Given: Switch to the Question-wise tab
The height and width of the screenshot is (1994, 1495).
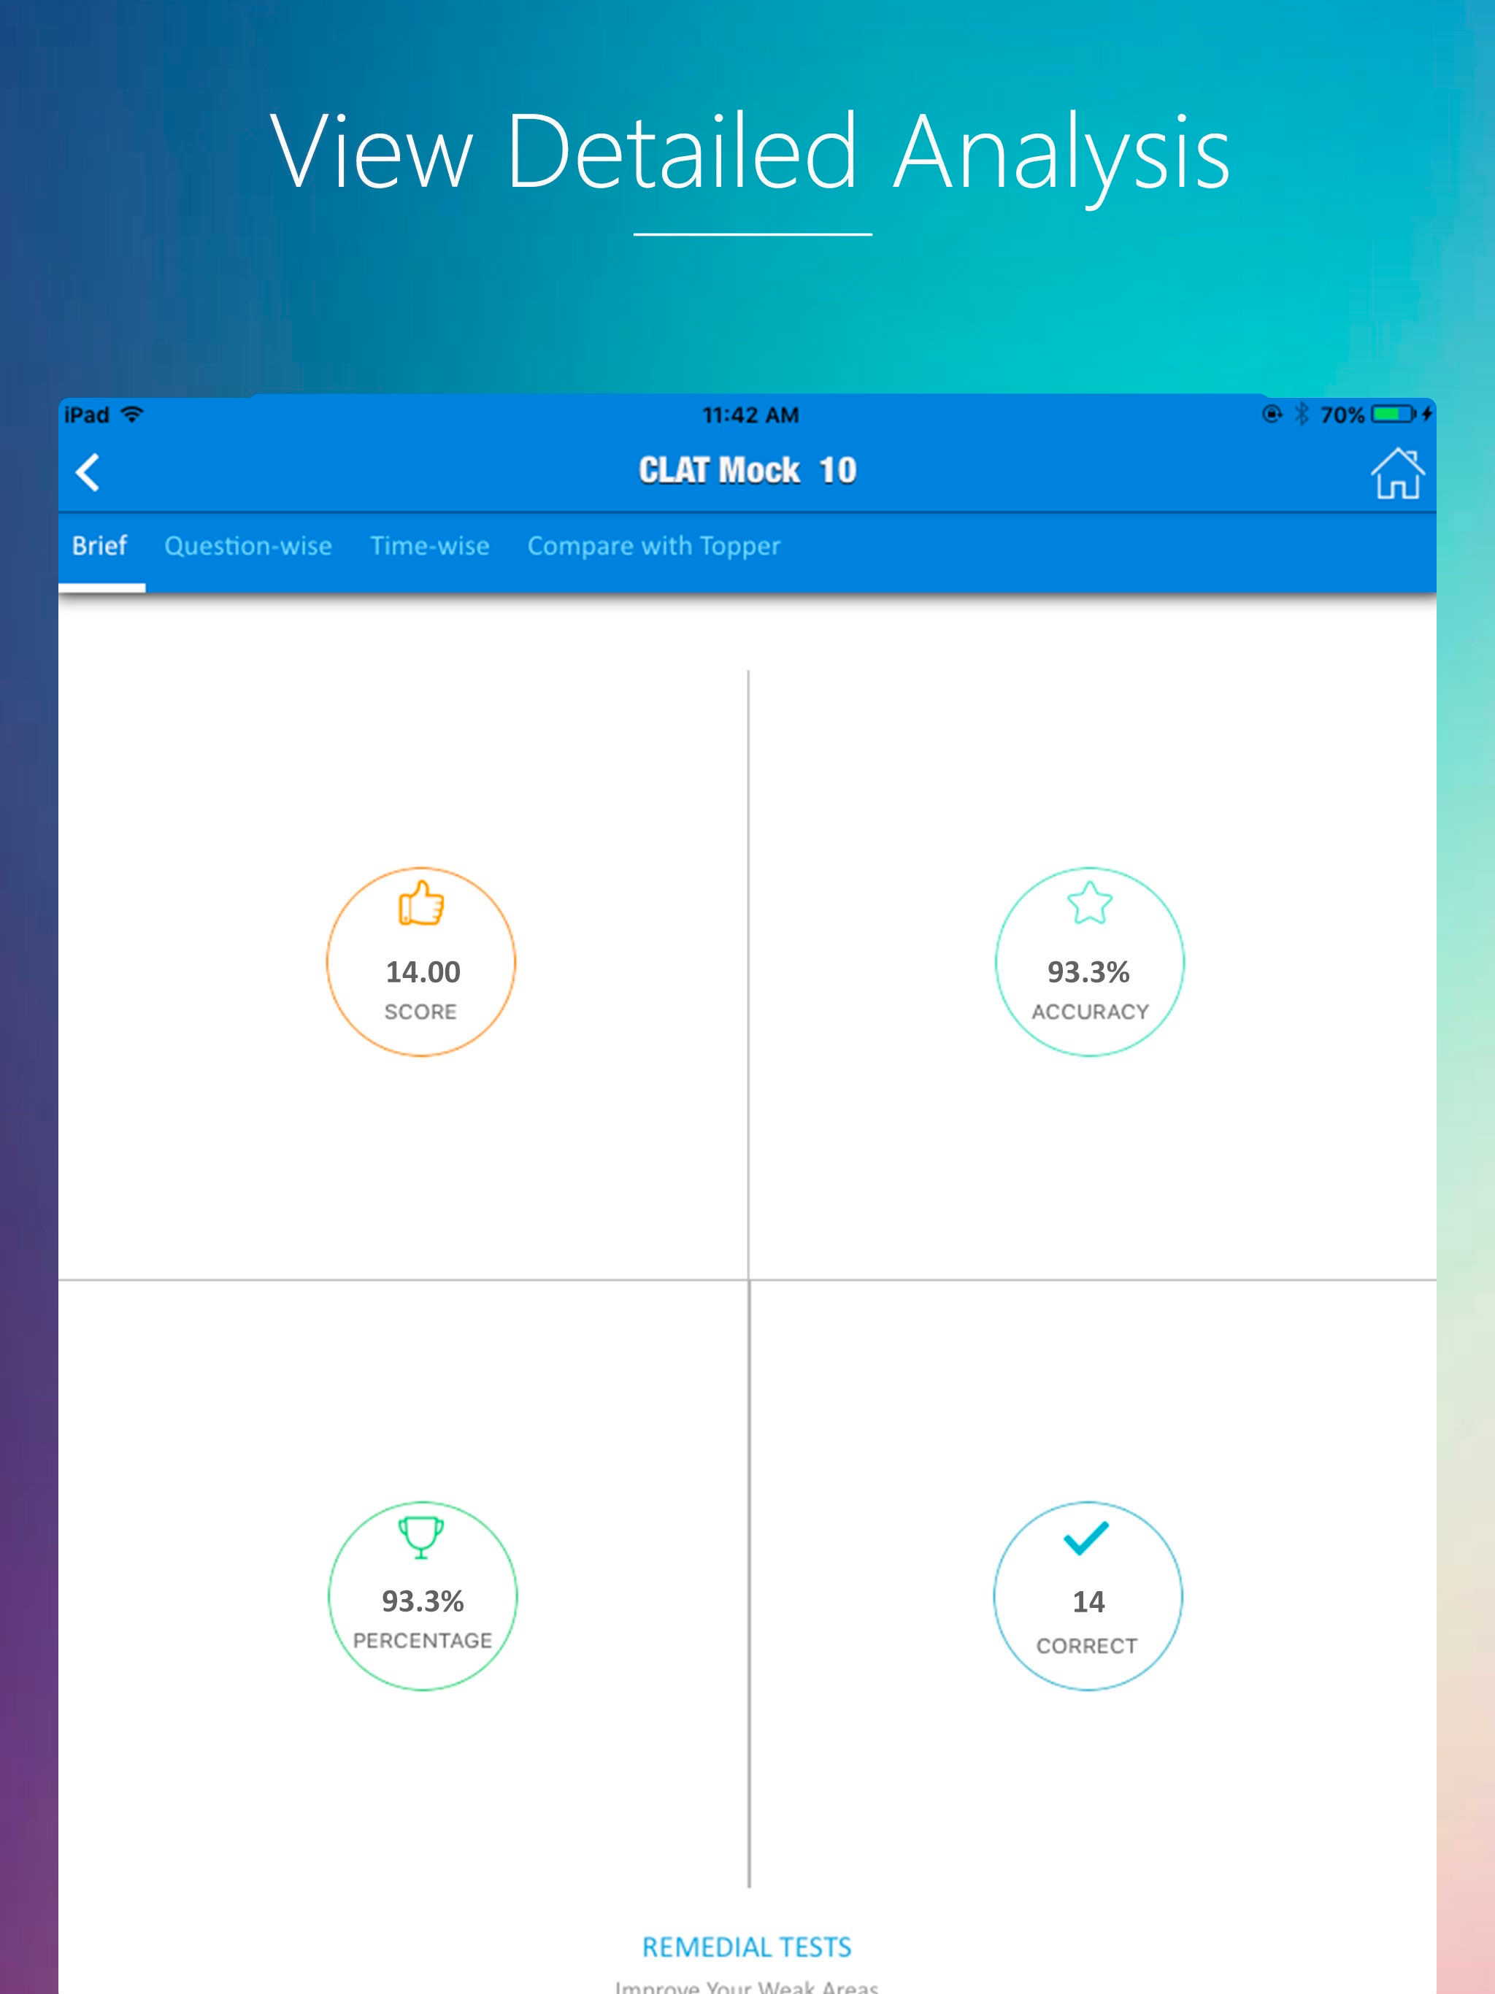Looking at the screenshot, I should tap(248, 545).
